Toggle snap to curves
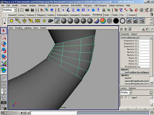The image size is (154, 115). coord(121,10)
